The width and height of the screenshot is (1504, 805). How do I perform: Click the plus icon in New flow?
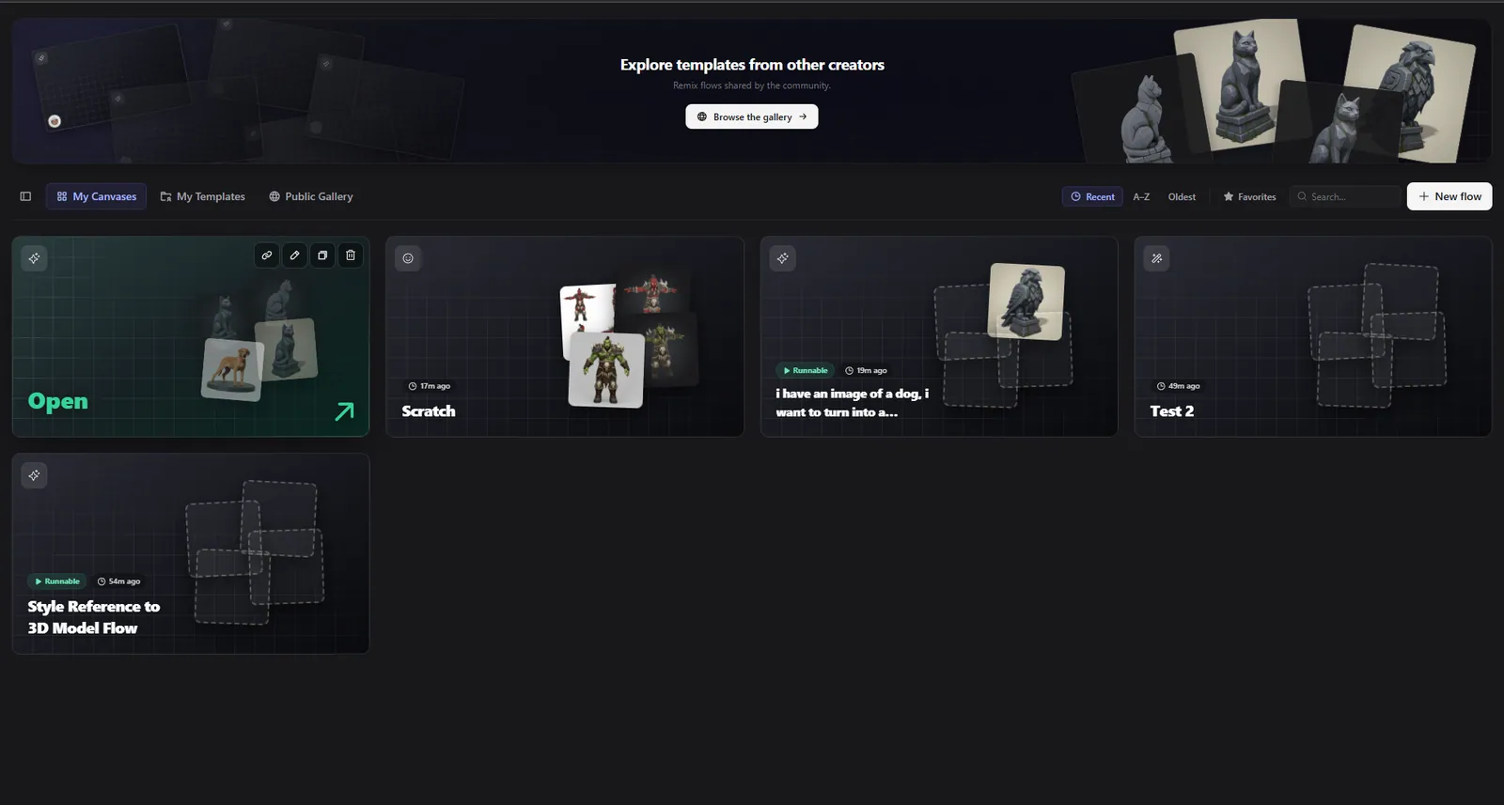click(x=1424, y=196)
